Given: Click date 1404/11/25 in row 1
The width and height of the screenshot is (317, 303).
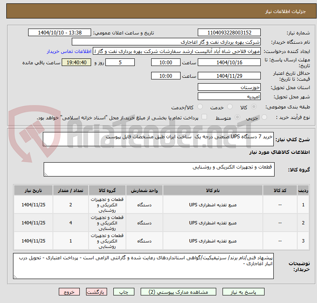Looking at the screenshot, I should coord(33,205).
